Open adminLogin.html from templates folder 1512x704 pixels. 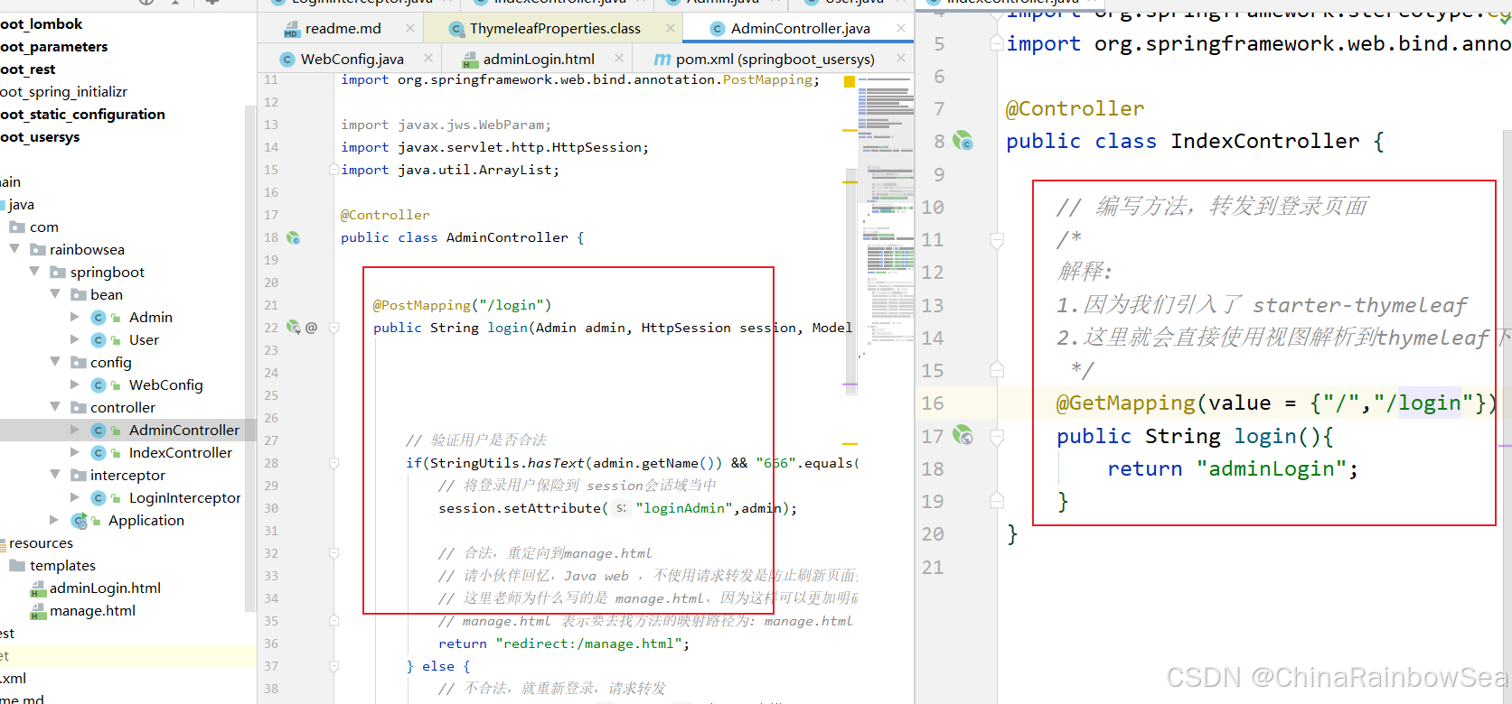(x=105, y=588)
